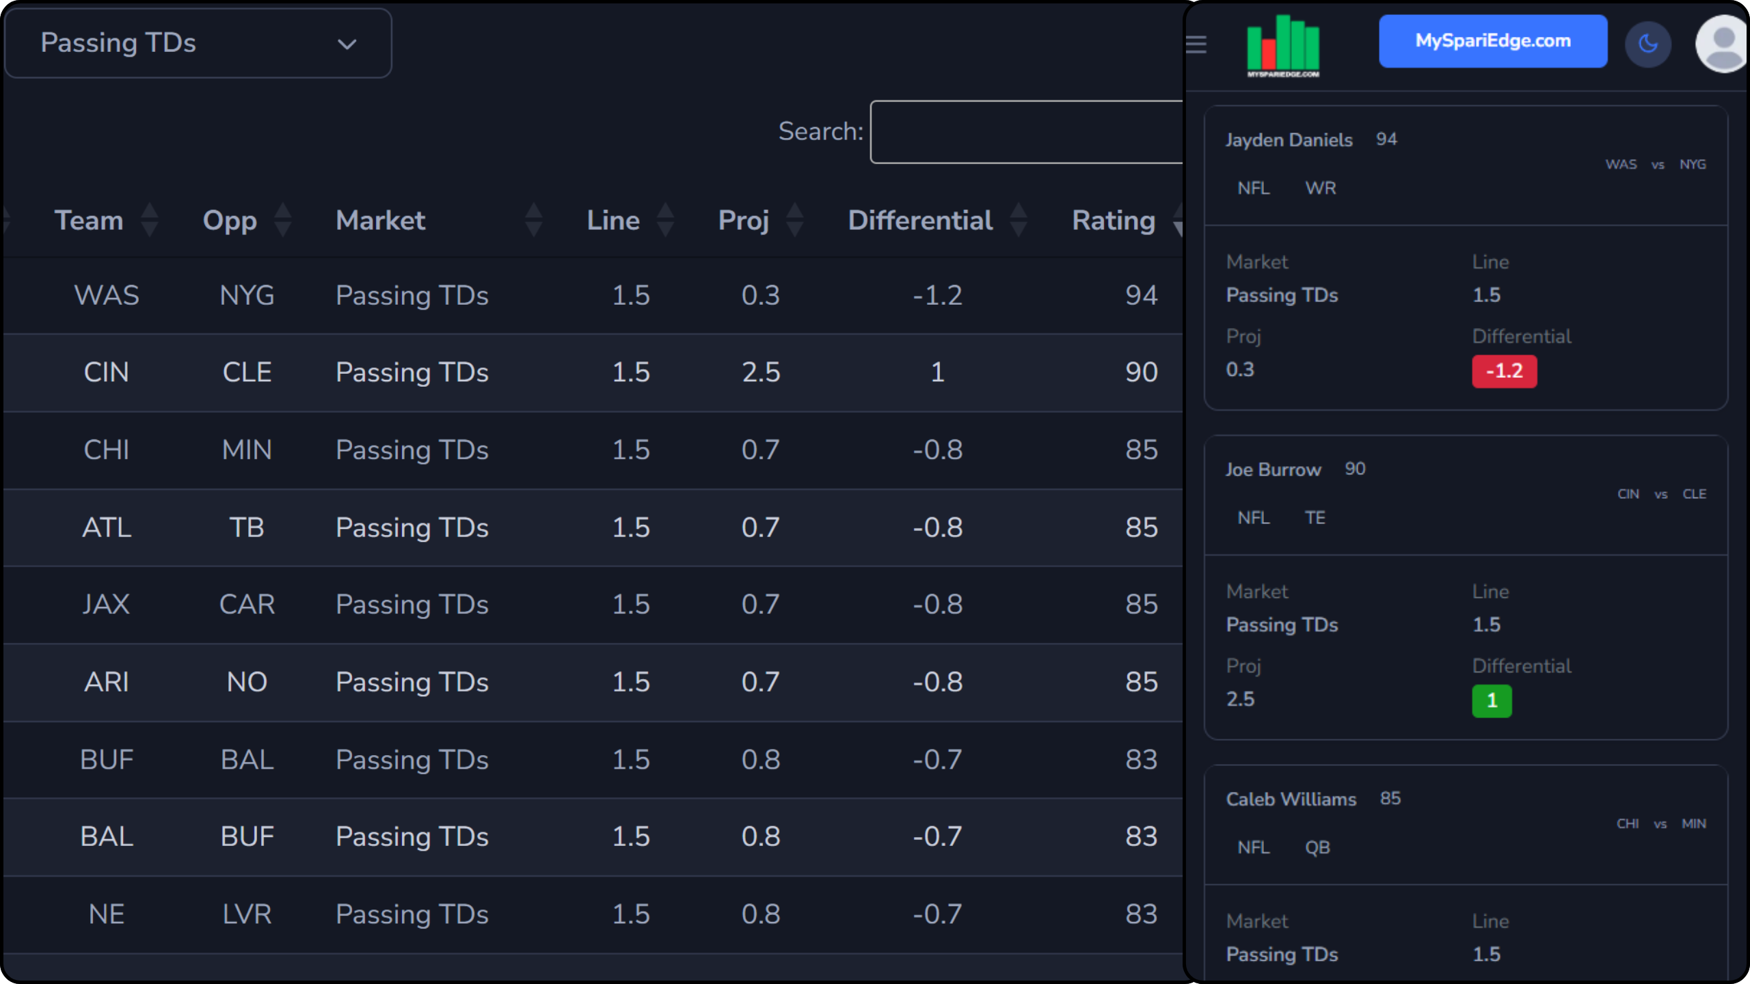This screenshot has height=984, width=1750.
Task: Sort by Market column arrows
Action: [534, 220]
